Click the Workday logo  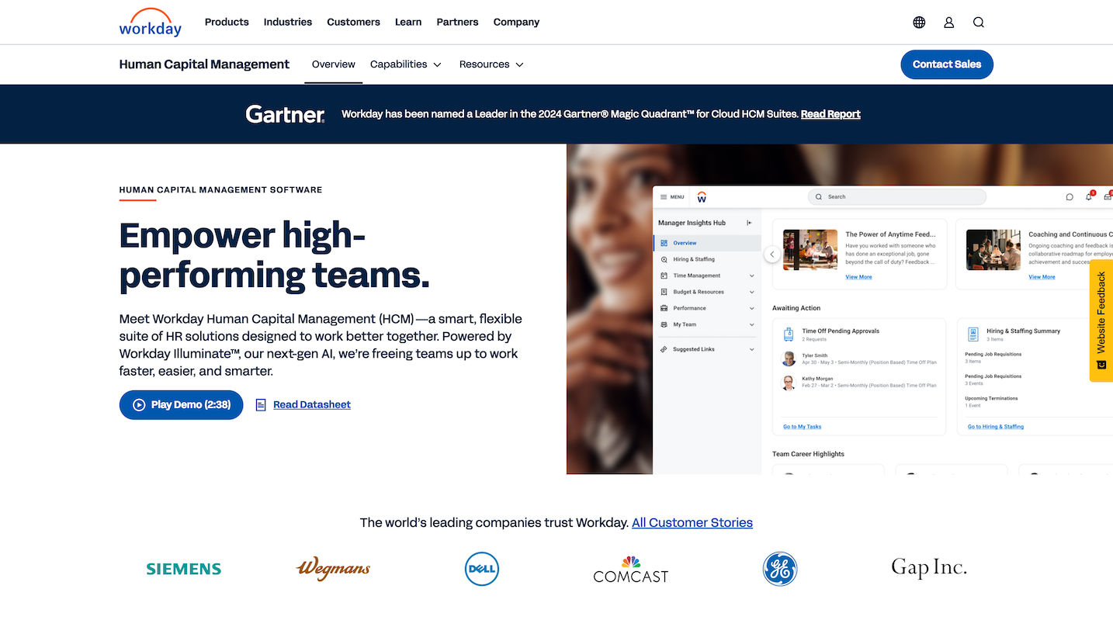click(x=151, y=23)
